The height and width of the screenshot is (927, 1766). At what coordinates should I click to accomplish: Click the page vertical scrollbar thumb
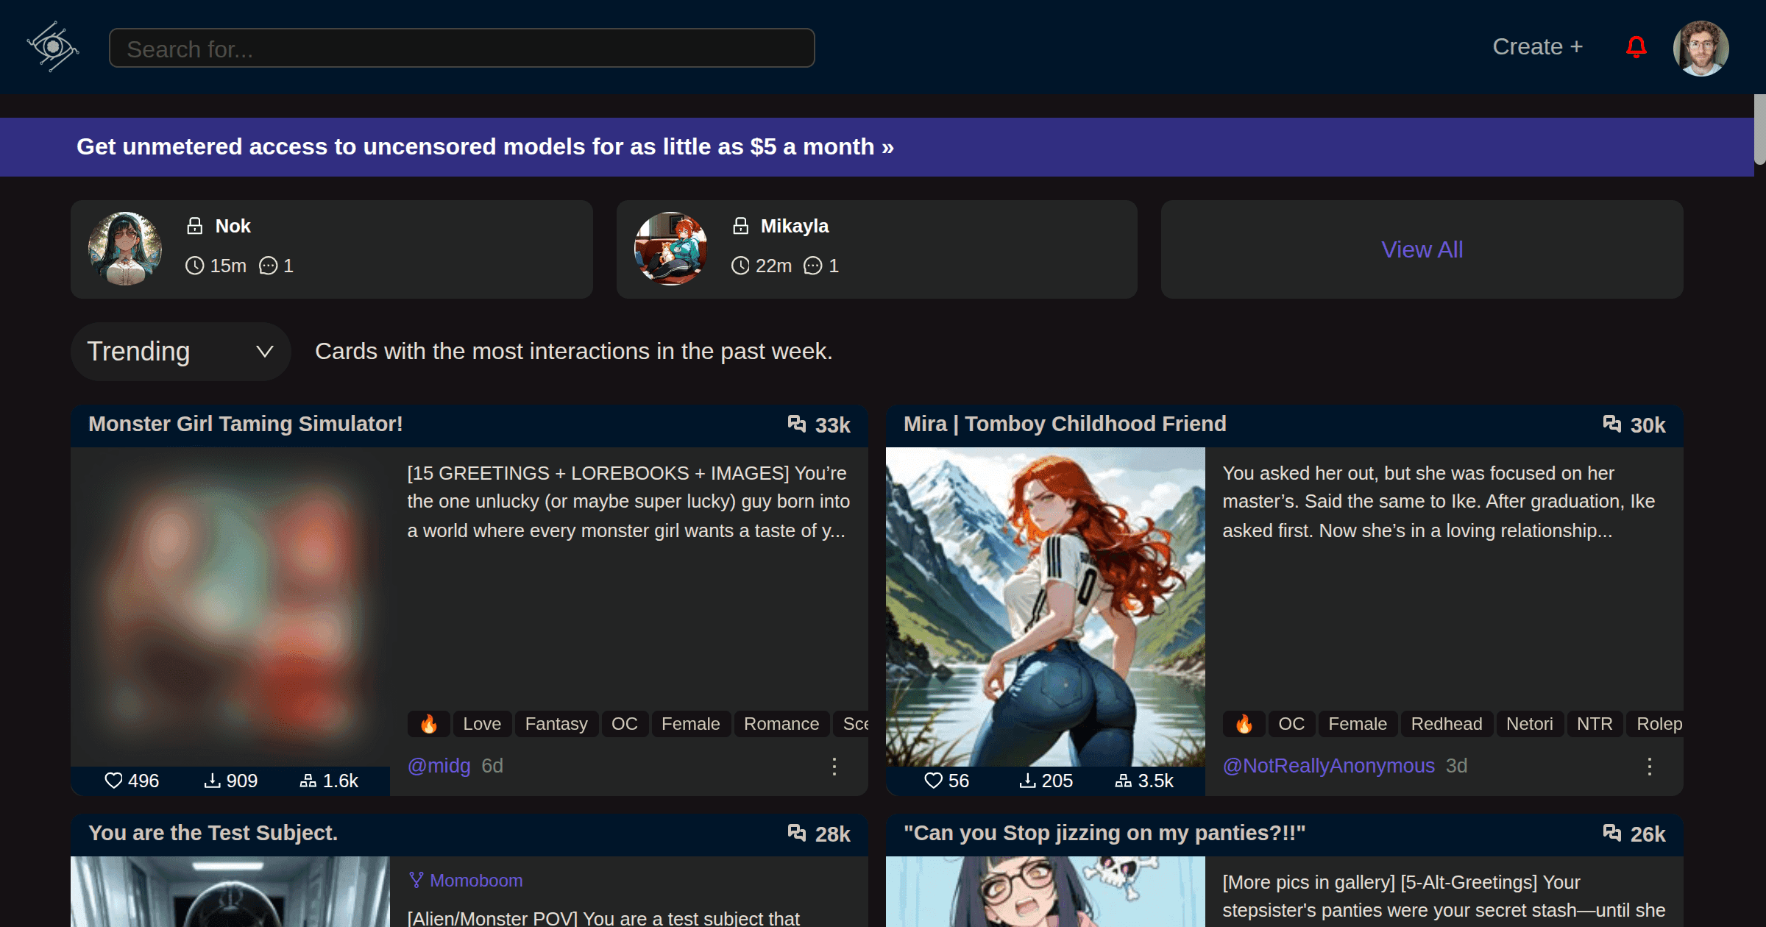[1759, 129]
